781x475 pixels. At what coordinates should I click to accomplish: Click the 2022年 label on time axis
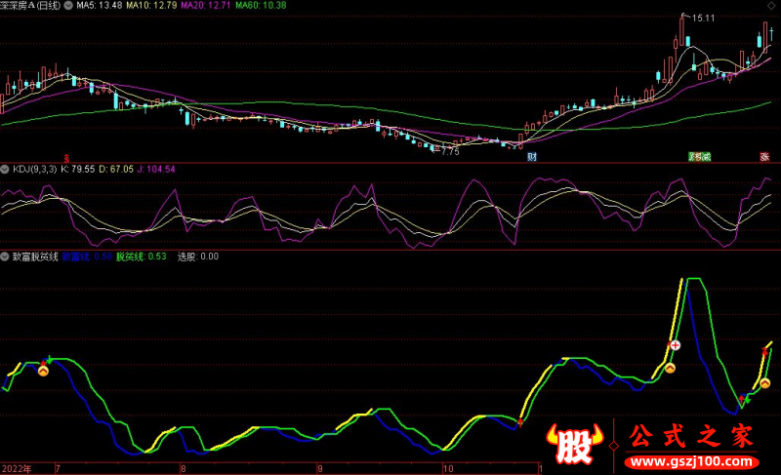point(18,468)
